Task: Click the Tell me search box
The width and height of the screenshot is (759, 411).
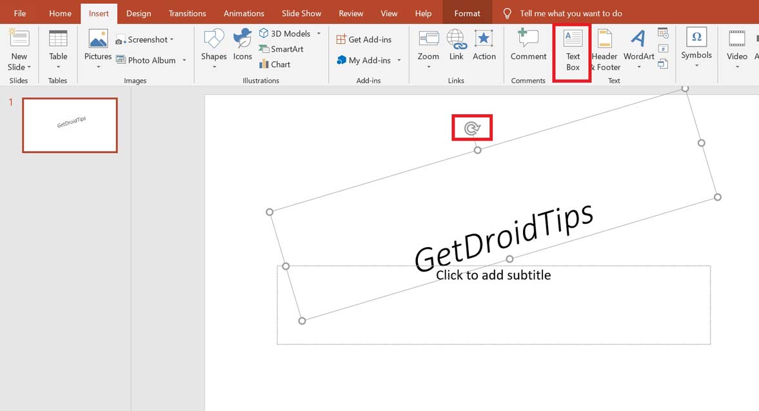Action: (571, 14)
